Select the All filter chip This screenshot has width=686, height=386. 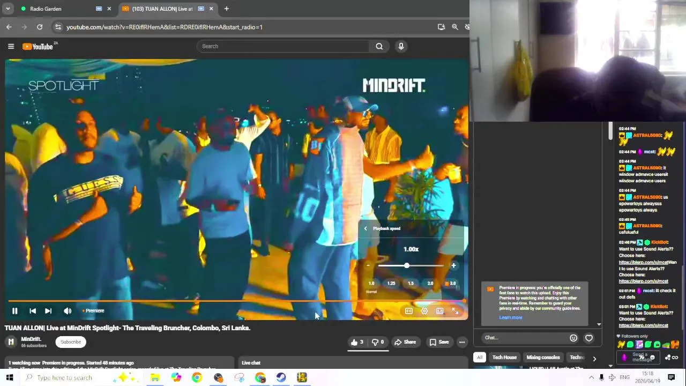pos(480,358)
